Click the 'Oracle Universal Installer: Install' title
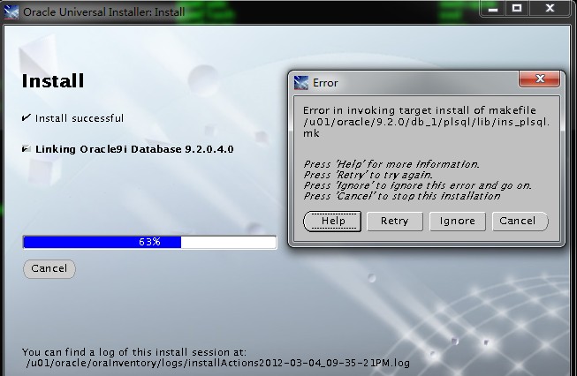Viewport: 577px width, 376px height. 103,12
